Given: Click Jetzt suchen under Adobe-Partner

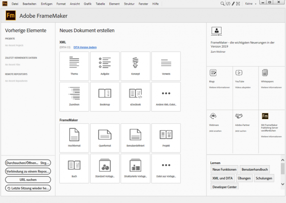Looking at the screenshot, I should [x=241, y=131].
